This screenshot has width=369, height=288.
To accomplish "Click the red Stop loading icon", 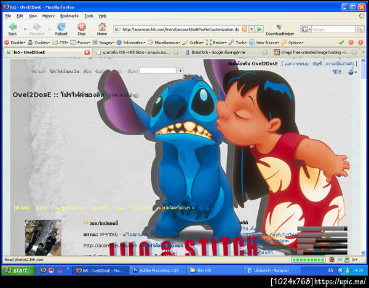I will pos(82,27).
